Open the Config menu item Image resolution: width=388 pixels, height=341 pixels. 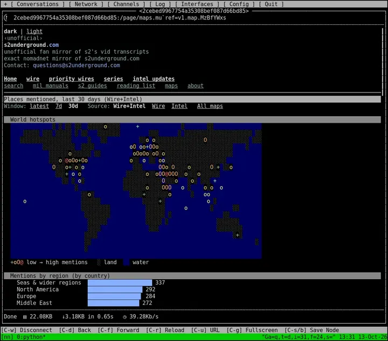239,4
